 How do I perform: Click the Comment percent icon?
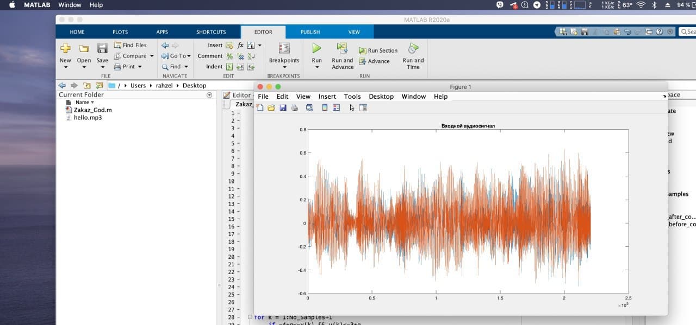pos(229,56)
